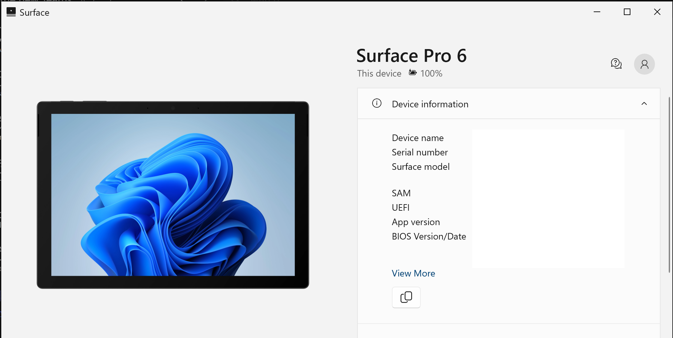673x338 pixels.
Task: Click the Surface Pro 6 heading
Action: [411, 56]
